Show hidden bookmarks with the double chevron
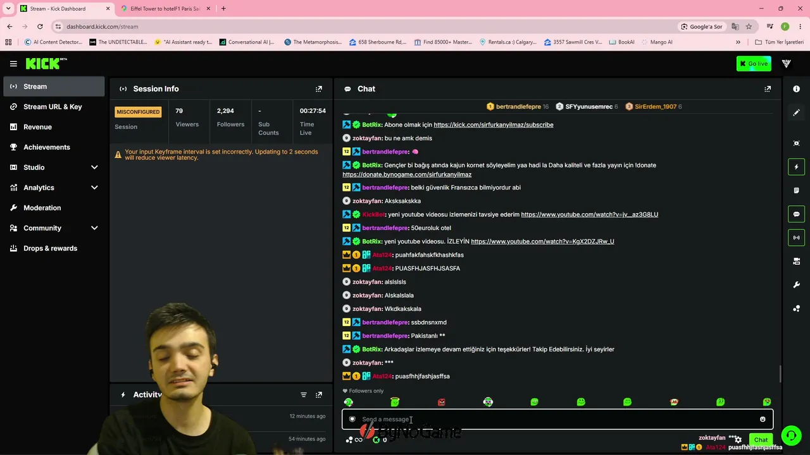 click(x=738, y=42)
